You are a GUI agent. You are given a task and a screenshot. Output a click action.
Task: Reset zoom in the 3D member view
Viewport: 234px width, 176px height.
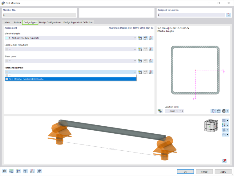pos(224,161)
